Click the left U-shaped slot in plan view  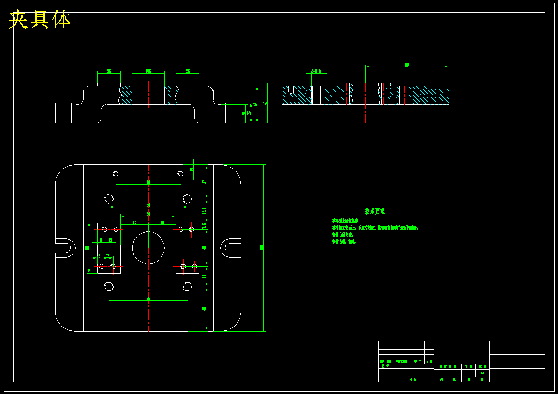pos(65,248)
